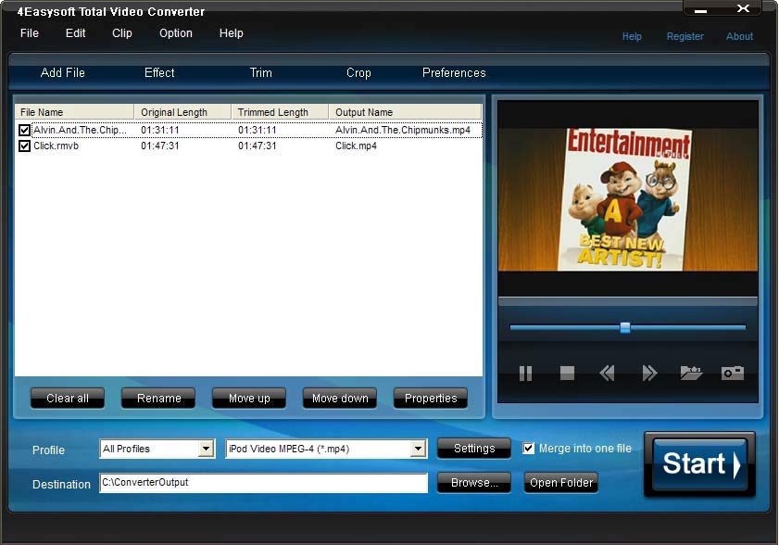
Task: Click the Register link
Action: [685, 37]
